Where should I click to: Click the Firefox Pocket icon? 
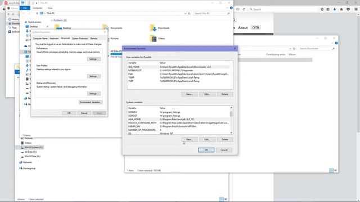(x=348, y=9)
